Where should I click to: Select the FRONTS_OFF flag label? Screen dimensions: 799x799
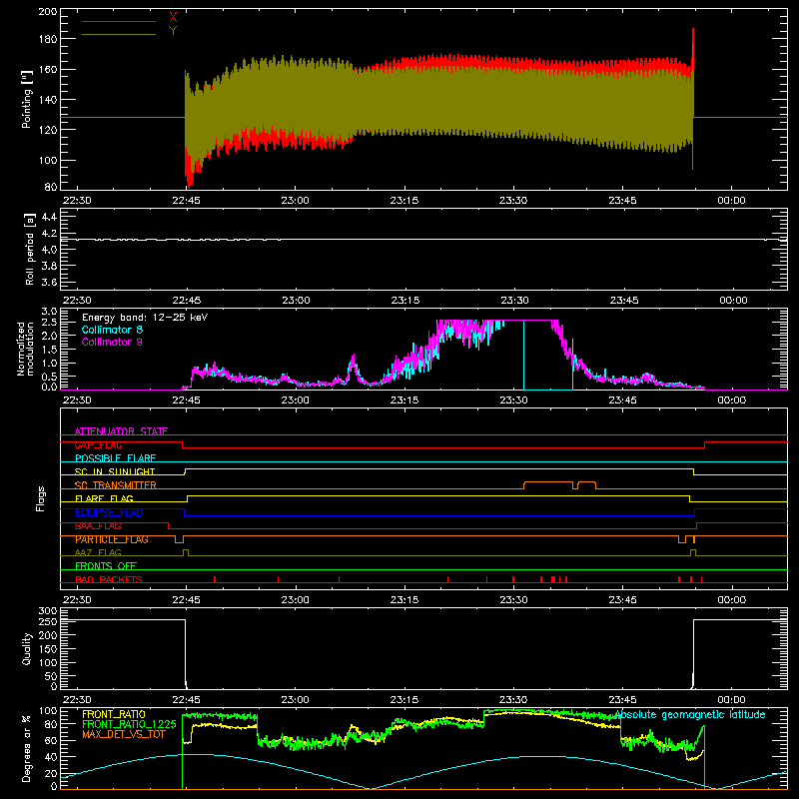pos(106,566)
